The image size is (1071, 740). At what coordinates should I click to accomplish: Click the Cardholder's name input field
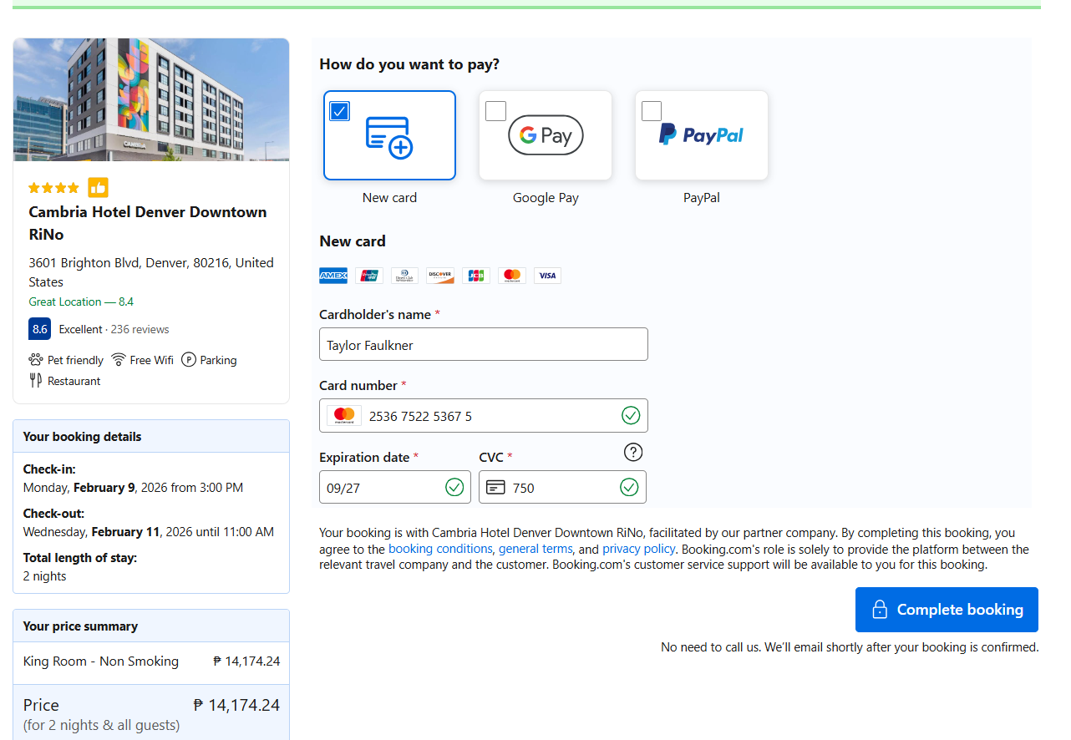tap(484, 344)
